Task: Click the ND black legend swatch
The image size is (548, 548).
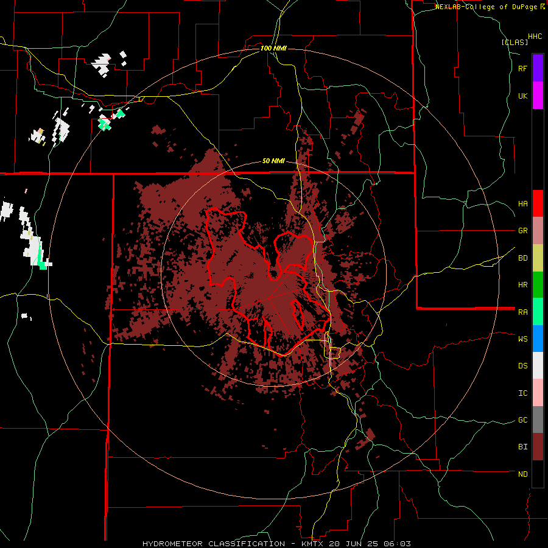Action: click(538, 474)
